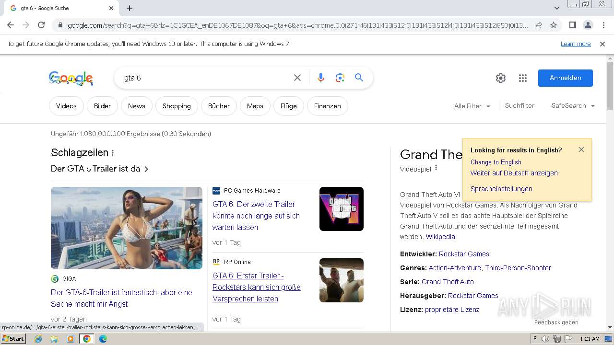Image resolution: width=614 pixels, height=345 pixels.
Task: Select the Finanzen filter tab
Action: (328, 106)
